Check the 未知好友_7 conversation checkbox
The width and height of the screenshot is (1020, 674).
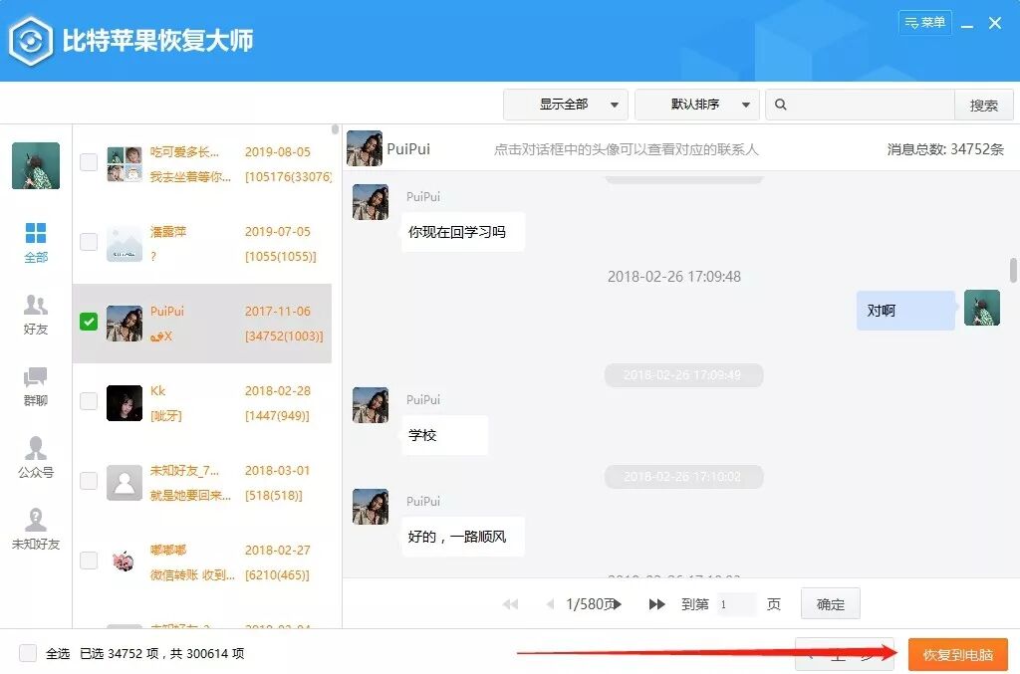point(89,481)
